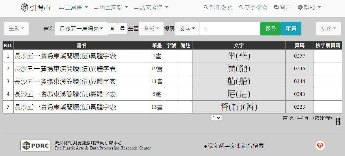Open the page number select box

pos(217,117)
